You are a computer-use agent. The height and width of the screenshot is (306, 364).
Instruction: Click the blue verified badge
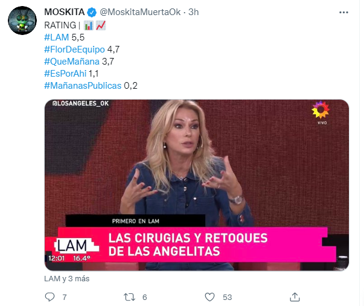coord(92,12)
